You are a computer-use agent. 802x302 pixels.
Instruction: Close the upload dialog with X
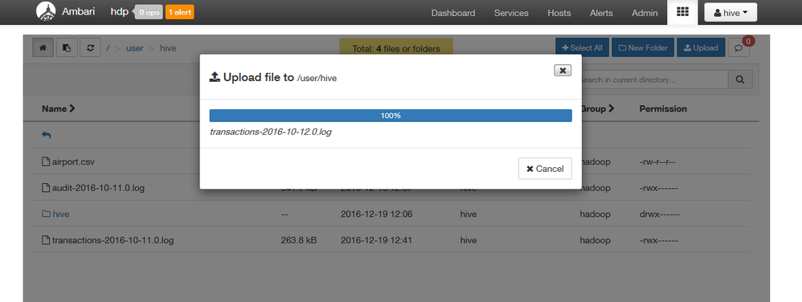[563, 71]
